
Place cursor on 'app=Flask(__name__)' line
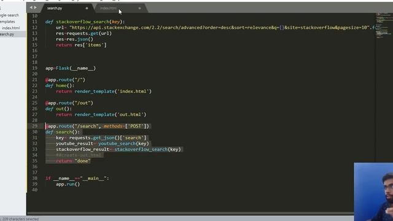(x=71, y=68)
